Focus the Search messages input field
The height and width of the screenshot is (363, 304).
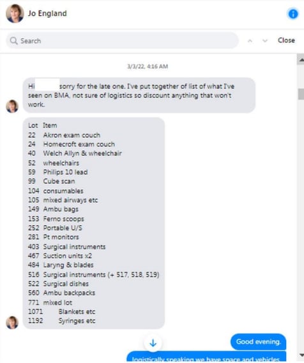(x=122, y=41)
